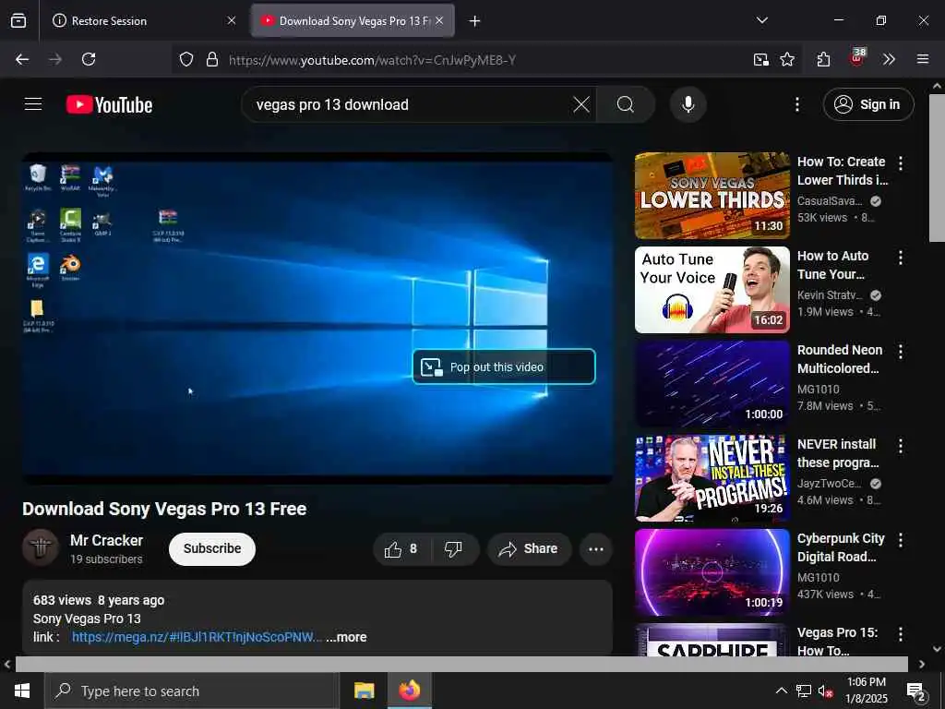
Task: Open network tray icon
Action: [804, 691]
